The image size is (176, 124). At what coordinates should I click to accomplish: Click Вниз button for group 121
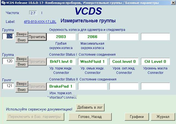pyautogui.click(x=22, y=90)
